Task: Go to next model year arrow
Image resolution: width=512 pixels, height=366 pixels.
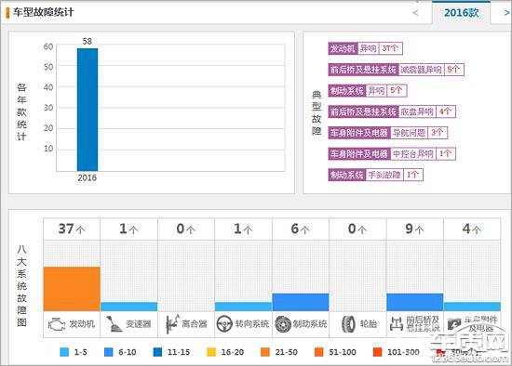Action: pyautogui.click(x=506, y=13)
